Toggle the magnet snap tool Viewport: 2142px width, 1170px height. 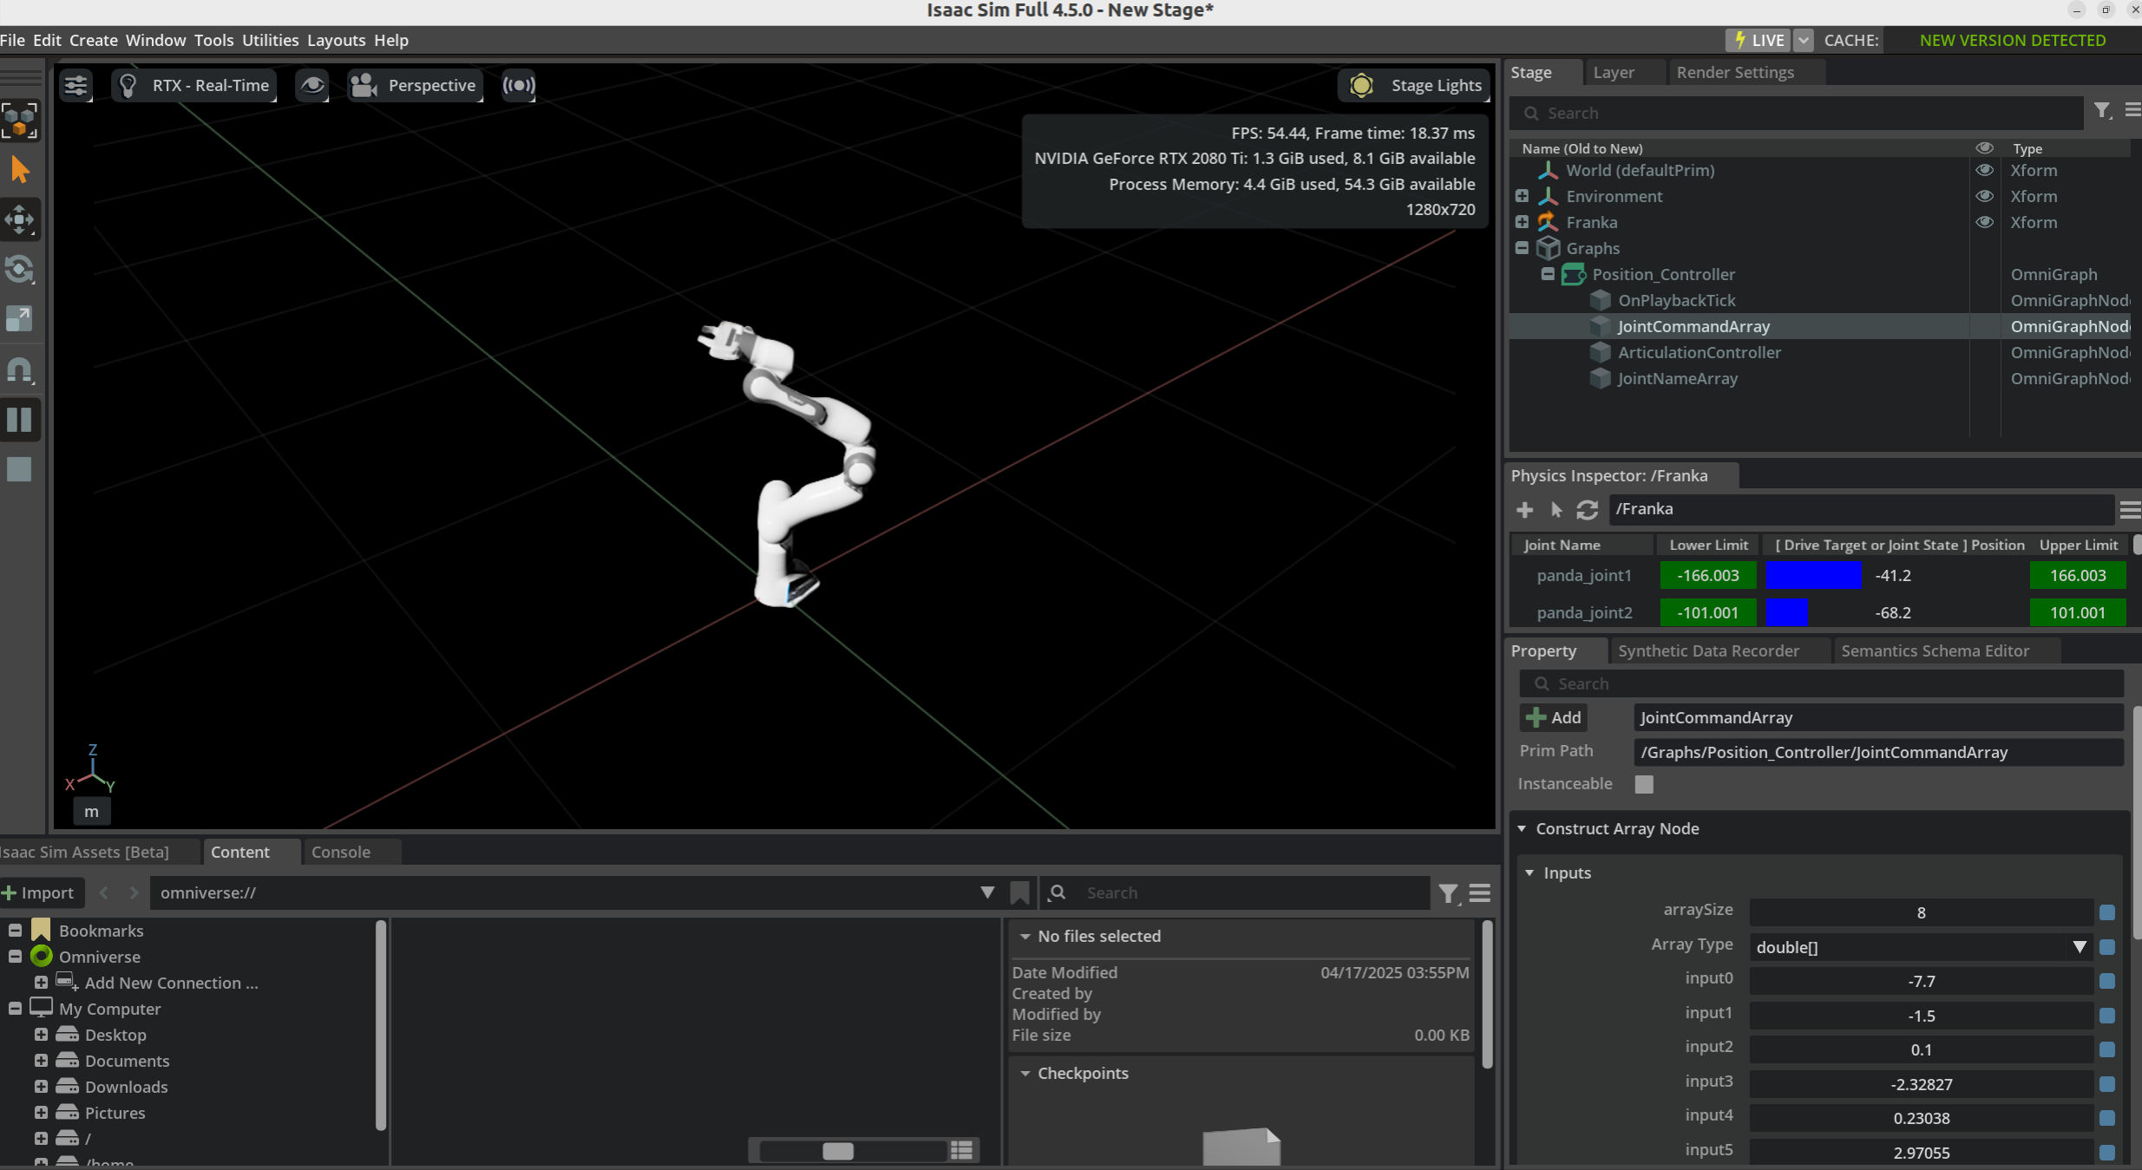point(19,370)
